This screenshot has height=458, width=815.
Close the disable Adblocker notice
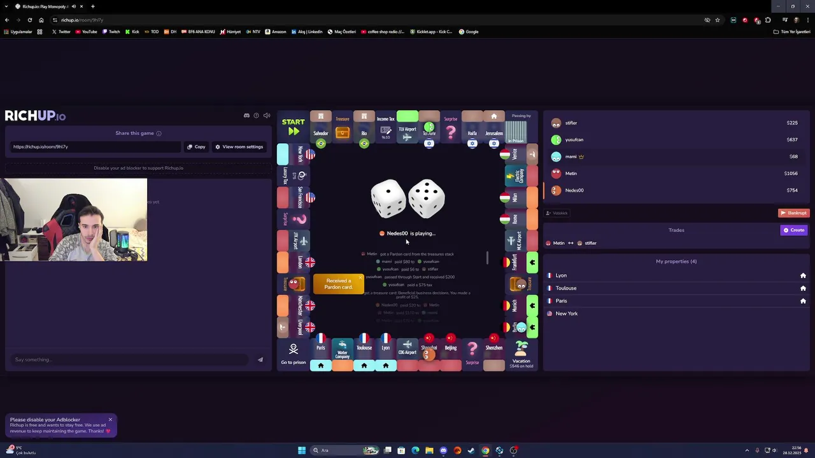[110, 420]
